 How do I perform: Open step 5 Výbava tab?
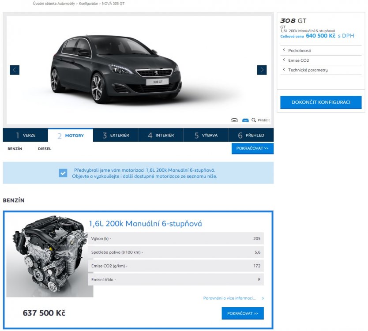(x=206, y=135)
